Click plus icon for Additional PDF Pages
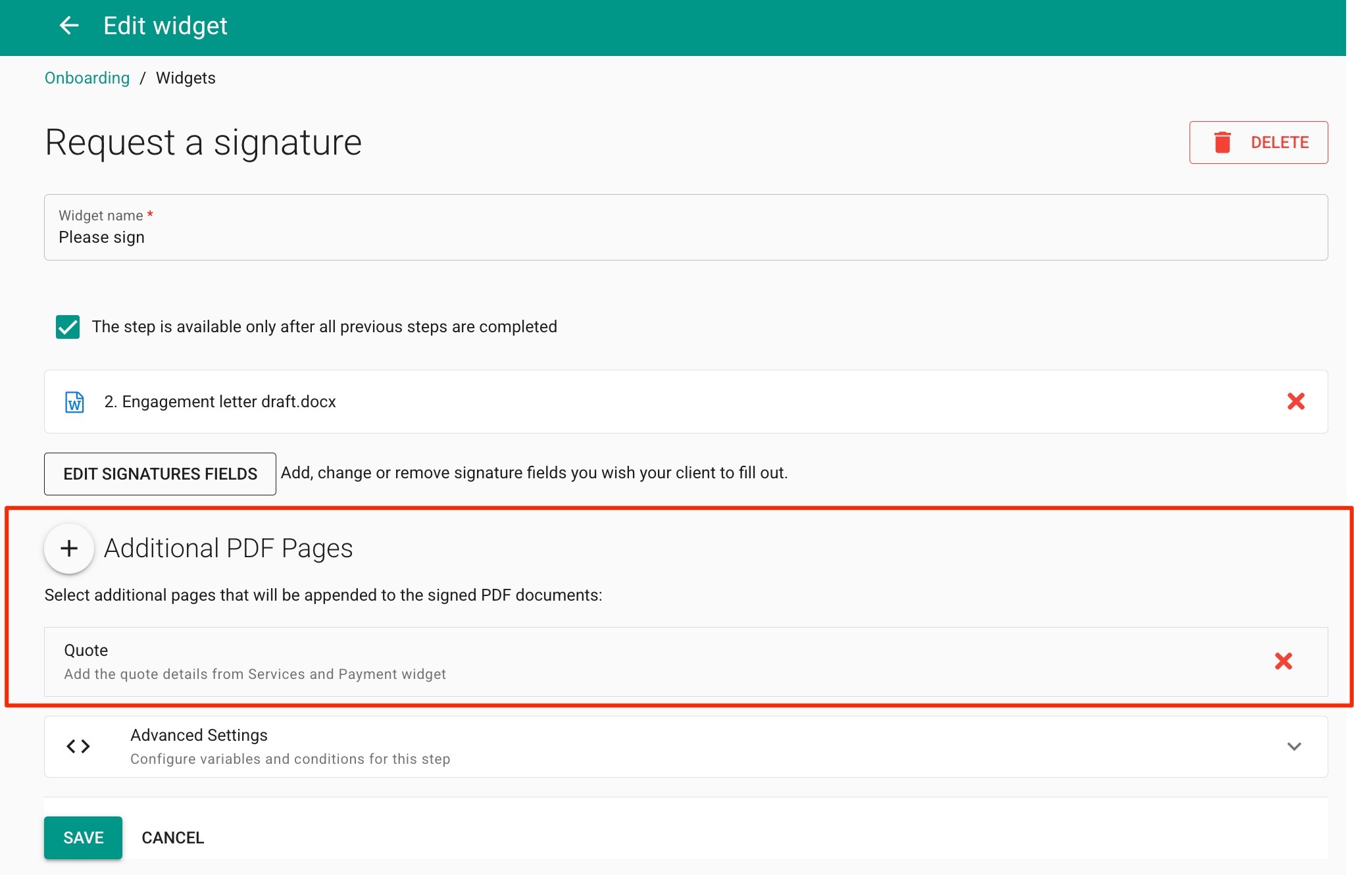The height and width of the screenshot is (875, 1354). click(69, 548)
